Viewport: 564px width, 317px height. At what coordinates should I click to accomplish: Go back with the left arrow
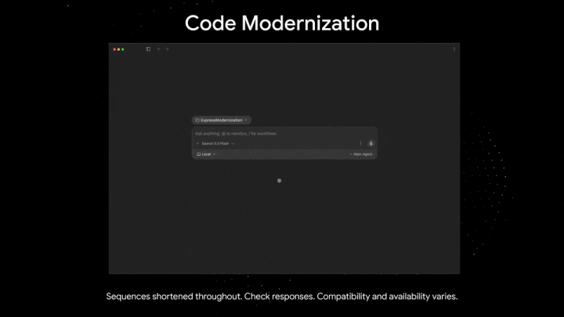[x=158, y=49]
